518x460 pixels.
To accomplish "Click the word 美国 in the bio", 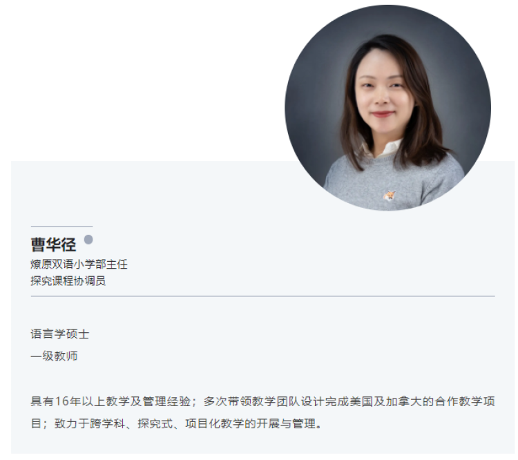I will (361, 401).
